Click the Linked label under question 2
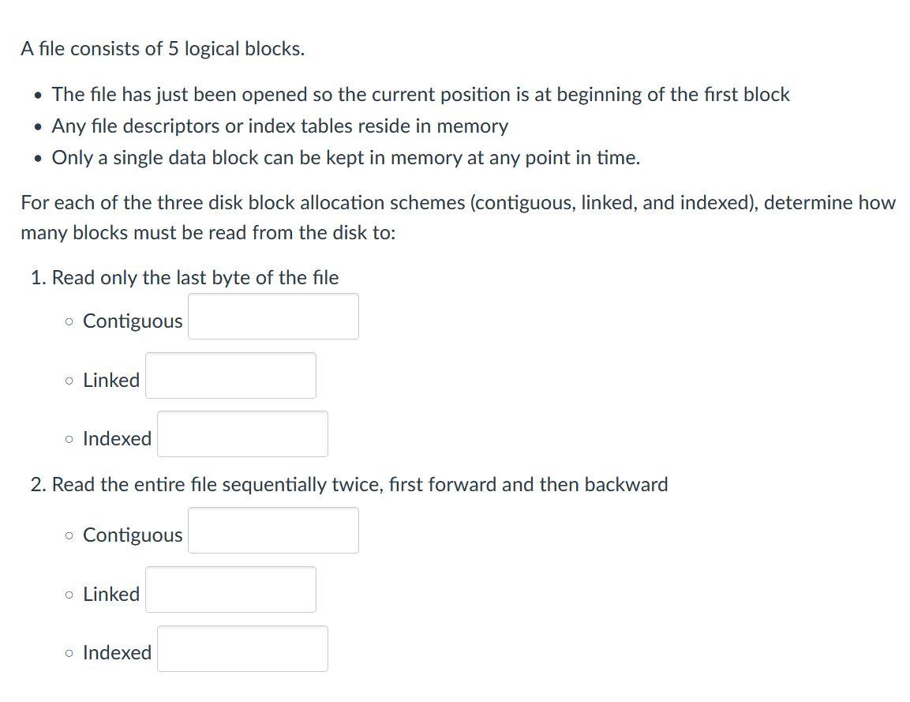Image resolution: width=910 pixels, height=702 pixels. [110, 594]
